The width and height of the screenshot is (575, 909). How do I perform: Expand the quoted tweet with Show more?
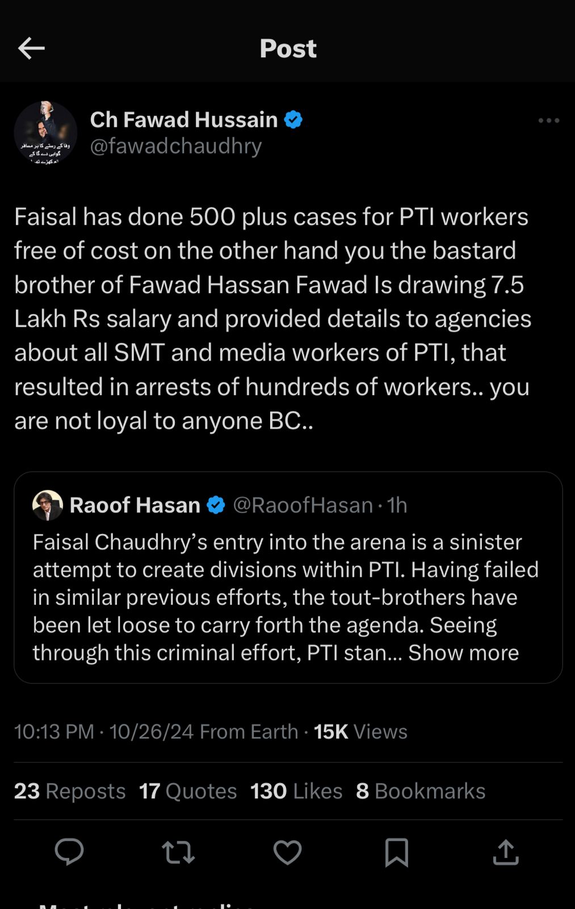[464, 652]
